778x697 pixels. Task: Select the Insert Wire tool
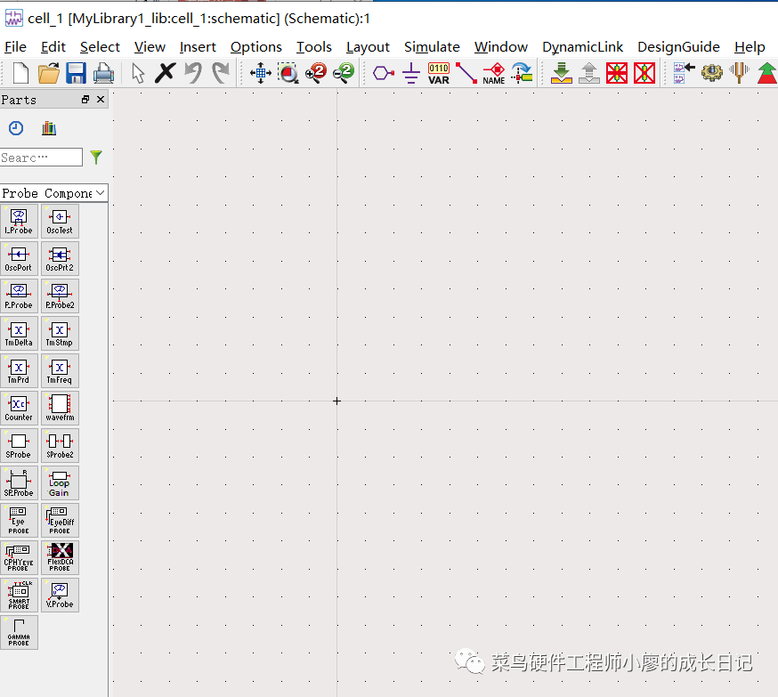[x=466, y=74]
